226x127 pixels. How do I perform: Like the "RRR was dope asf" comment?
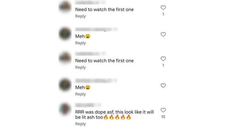[163, 110]
